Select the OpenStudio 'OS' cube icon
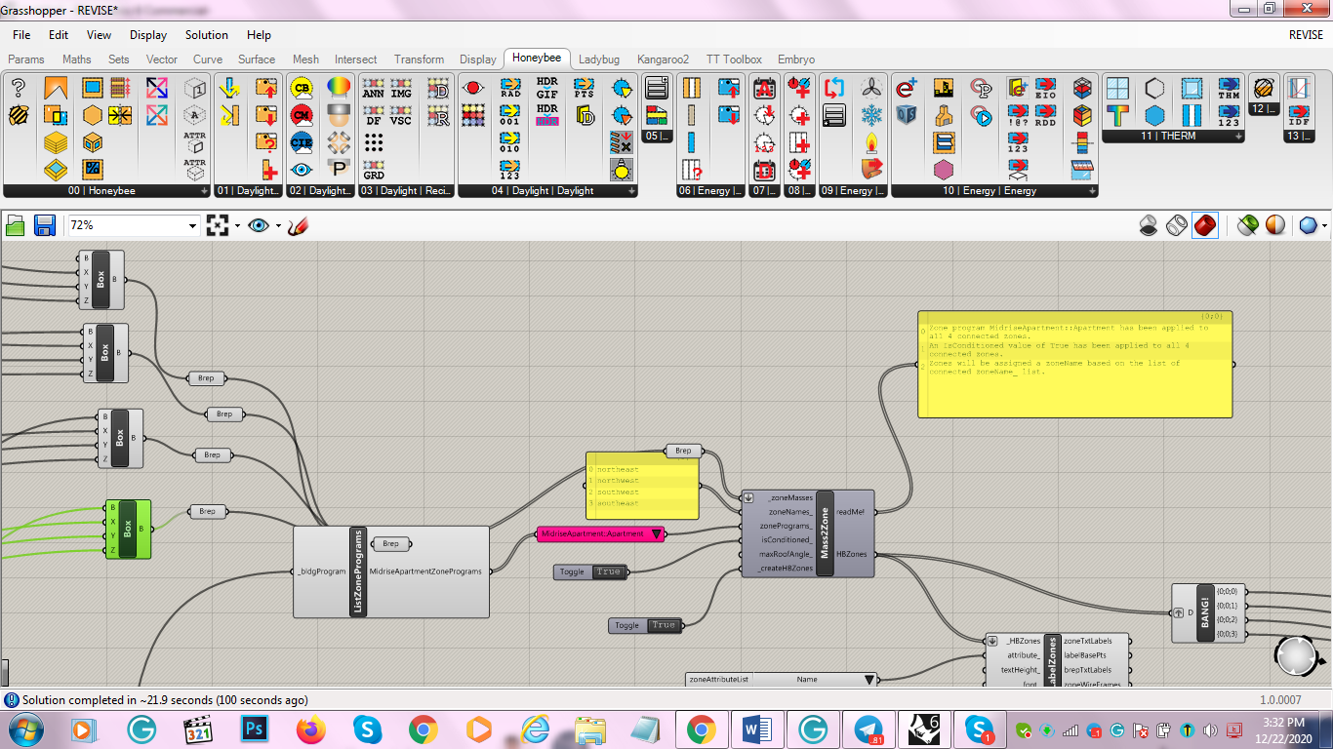 tap(907, 115)
